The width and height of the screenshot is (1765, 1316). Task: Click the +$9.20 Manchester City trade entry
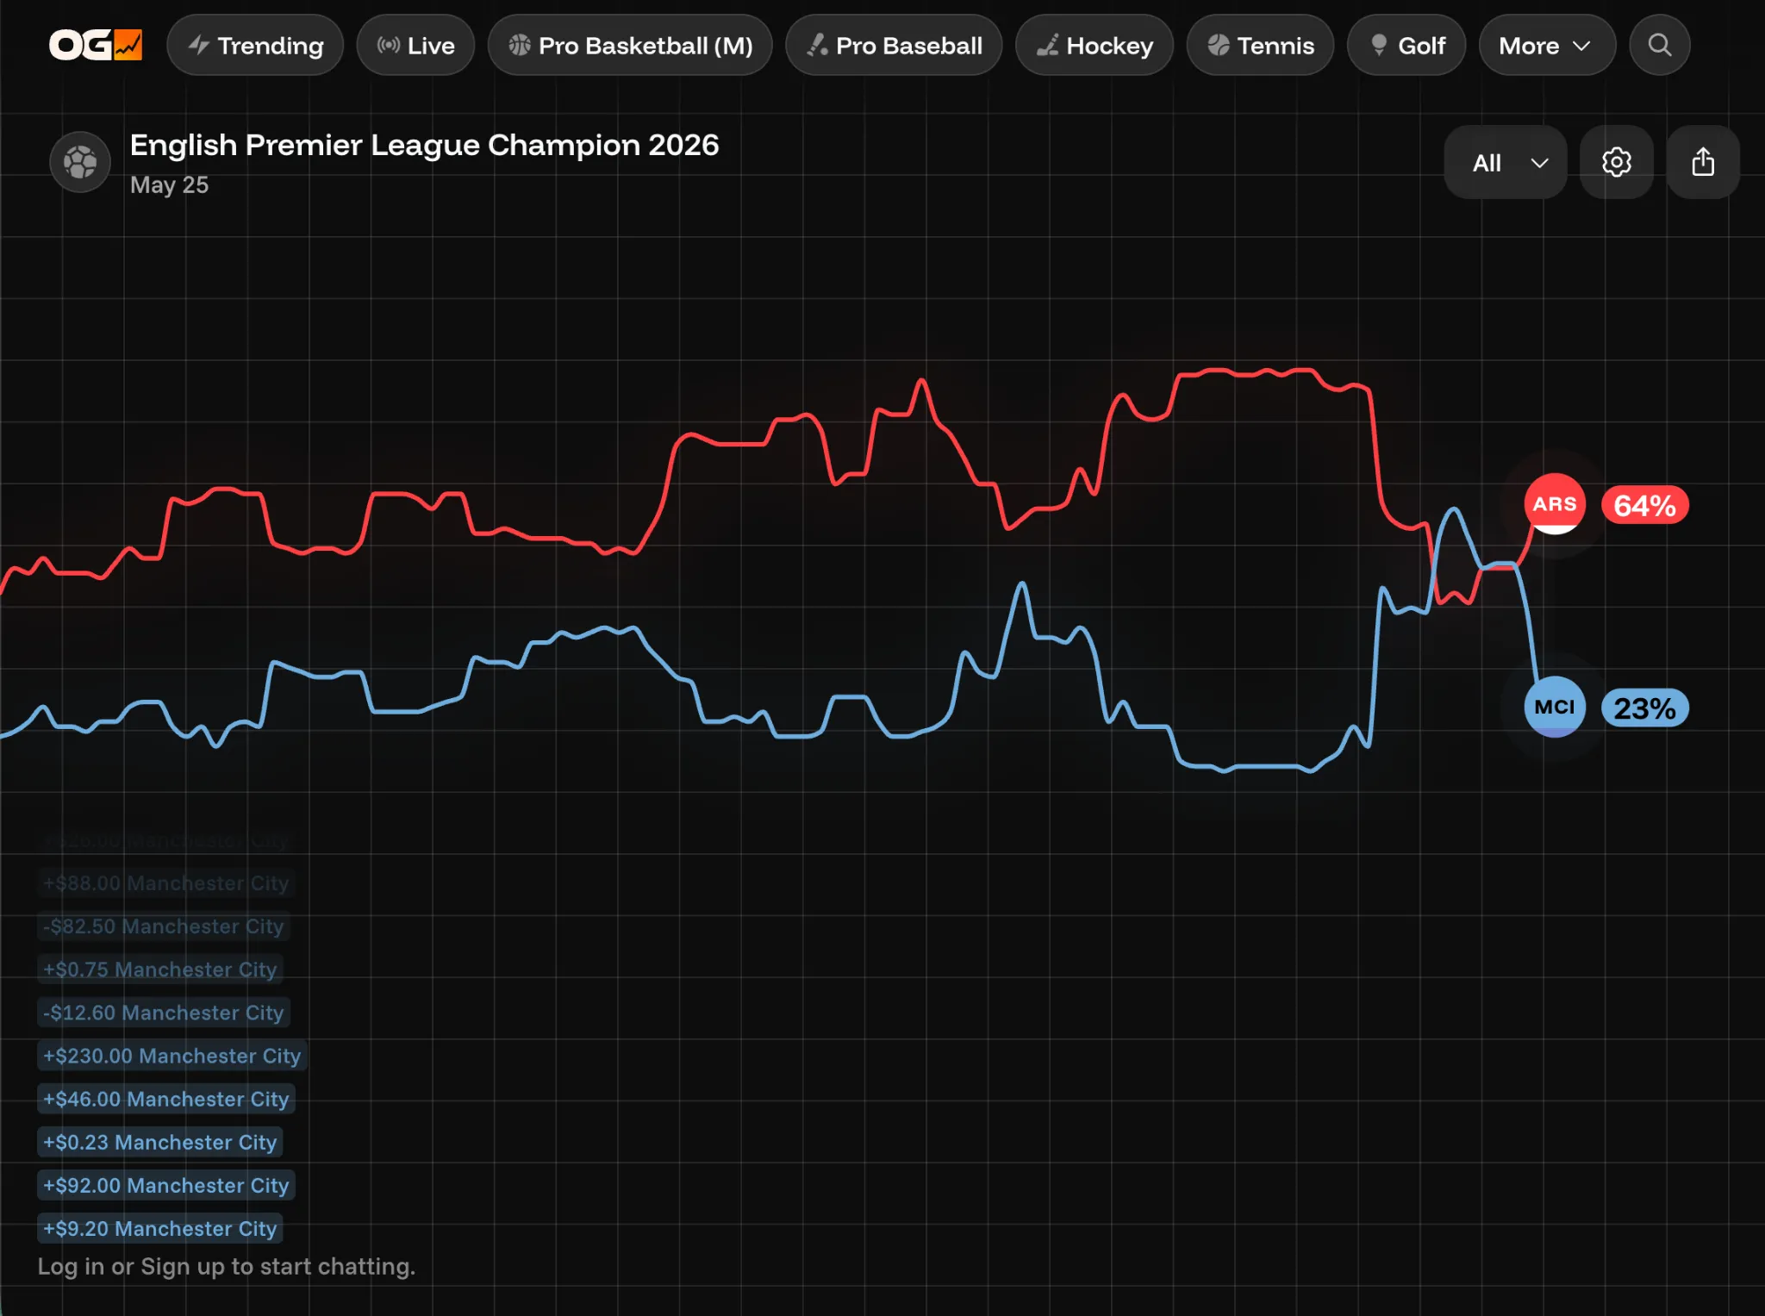[160, 1228]
